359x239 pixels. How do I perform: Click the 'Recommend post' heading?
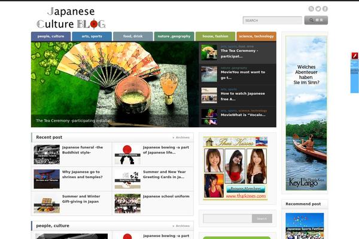303,204
